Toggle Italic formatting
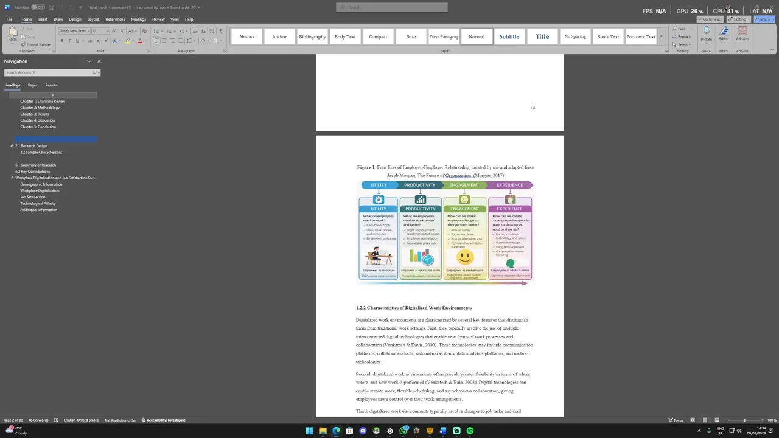The width and height of the screenshot is (779, 438). point(69,41)
